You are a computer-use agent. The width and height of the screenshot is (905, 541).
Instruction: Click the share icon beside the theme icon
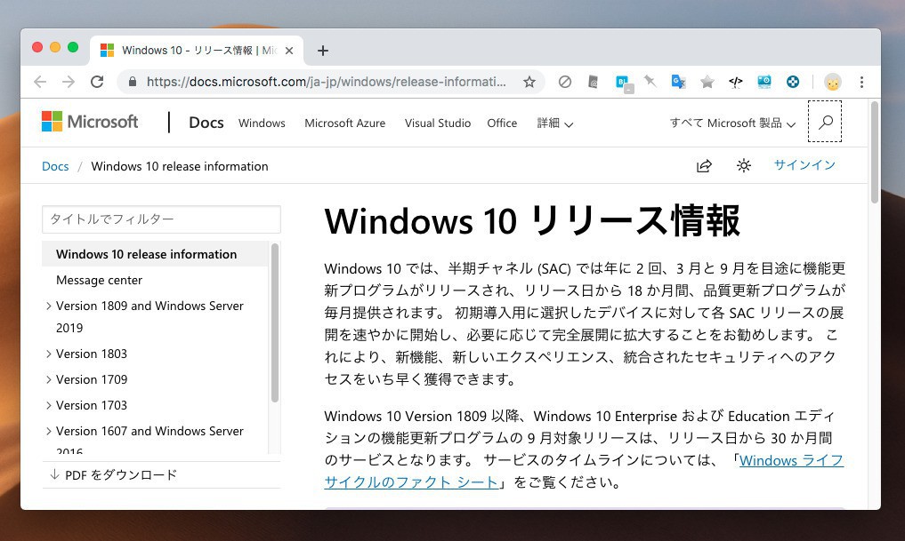click(704, 166)
